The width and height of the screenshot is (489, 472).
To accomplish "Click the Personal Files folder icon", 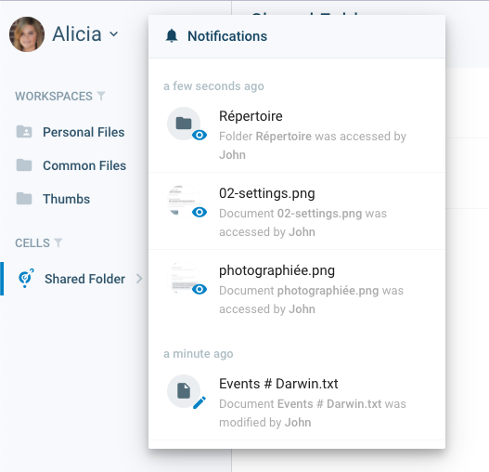I will (x=24, y=132).
